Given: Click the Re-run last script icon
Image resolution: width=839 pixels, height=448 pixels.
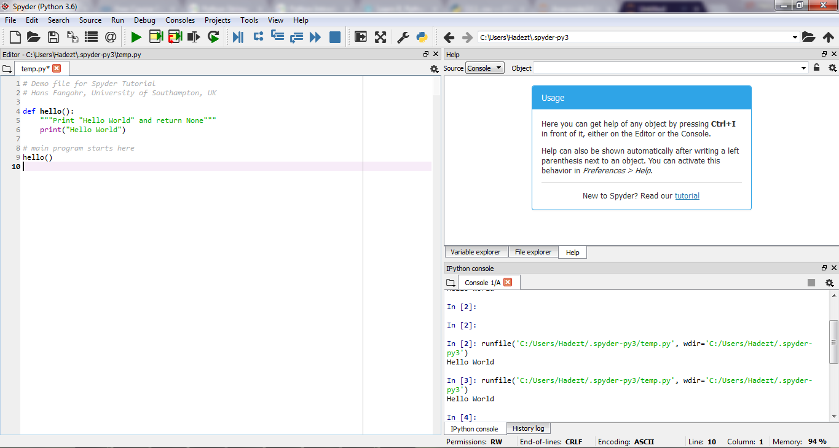Looking at the screenshot, I should click(213, 37).
